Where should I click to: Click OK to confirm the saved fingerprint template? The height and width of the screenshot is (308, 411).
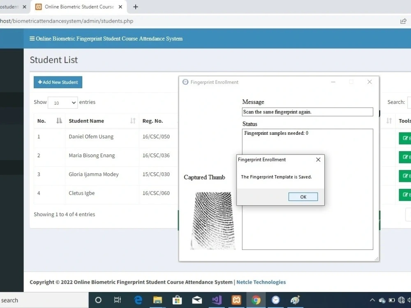[x=303, y=197]
